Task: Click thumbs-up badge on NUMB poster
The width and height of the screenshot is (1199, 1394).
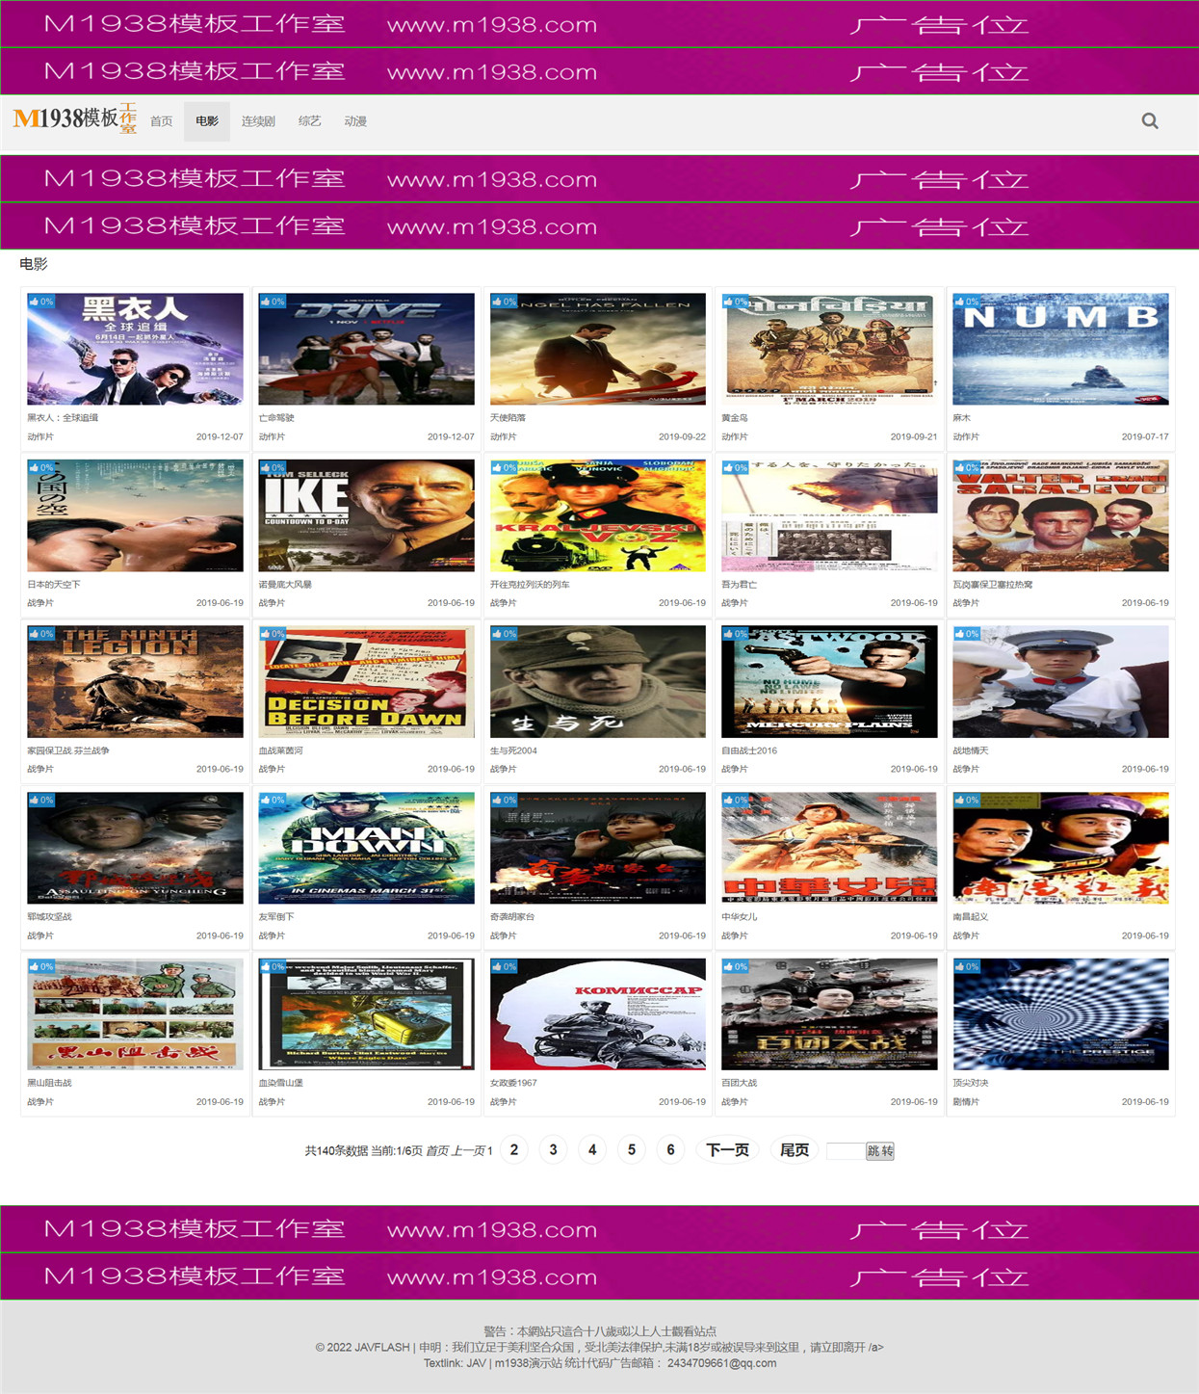Action: (967, 302)
